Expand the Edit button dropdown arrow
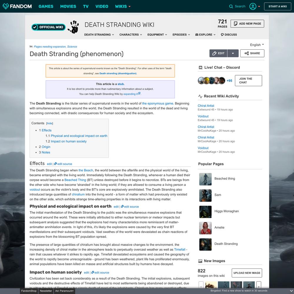This screenshot has width=294, height=294. tap(233, 53)
